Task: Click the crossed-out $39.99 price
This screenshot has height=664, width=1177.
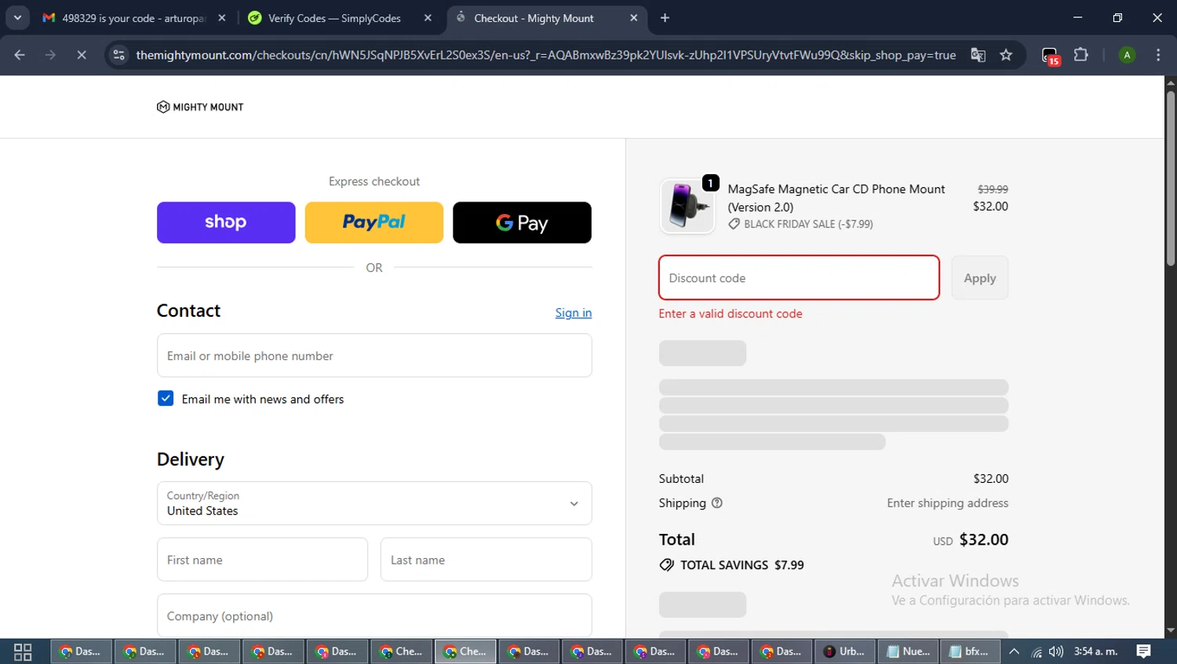Action: [993, 189]
